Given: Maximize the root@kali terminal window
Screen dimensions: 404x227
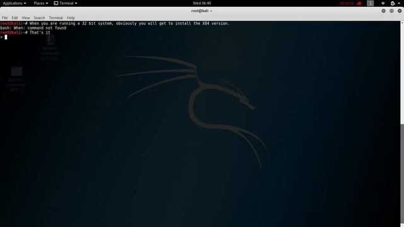Looking at the screenshot, I should tap(391, 11).
